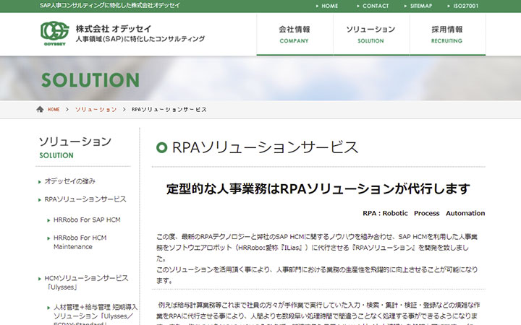This screenshot has height=325, width=521.
Task: Click HOME text in breadcrumb
Action: pyautogui.click(x=54, y=110)
